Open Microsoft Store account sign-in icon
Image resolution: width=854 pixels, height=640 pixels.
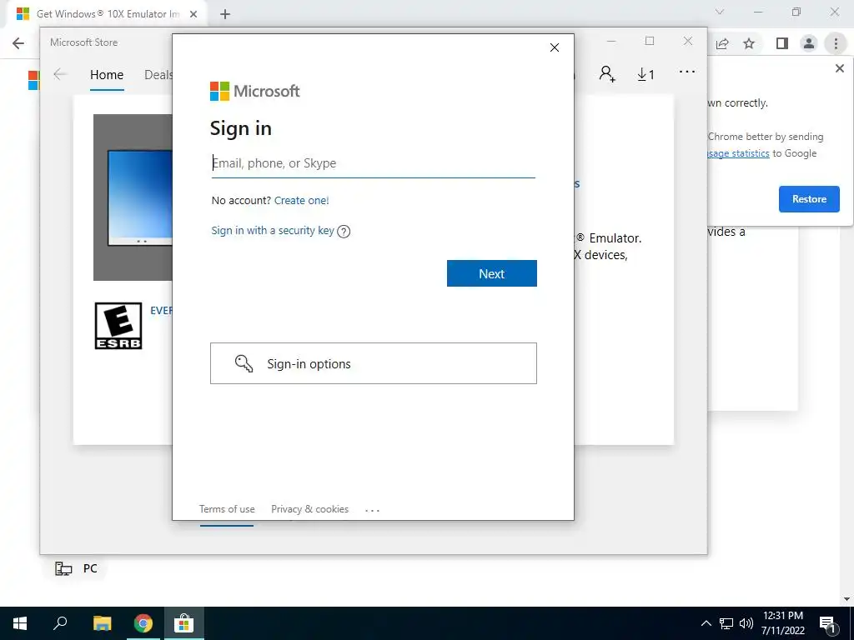pyautogui.click(x=607, y=73)
